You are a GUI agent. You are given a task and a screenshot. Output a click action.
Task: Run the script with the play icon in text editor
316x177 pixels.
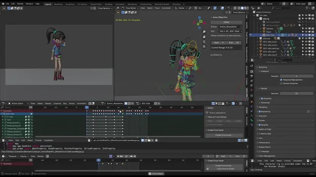pos(157,141)
